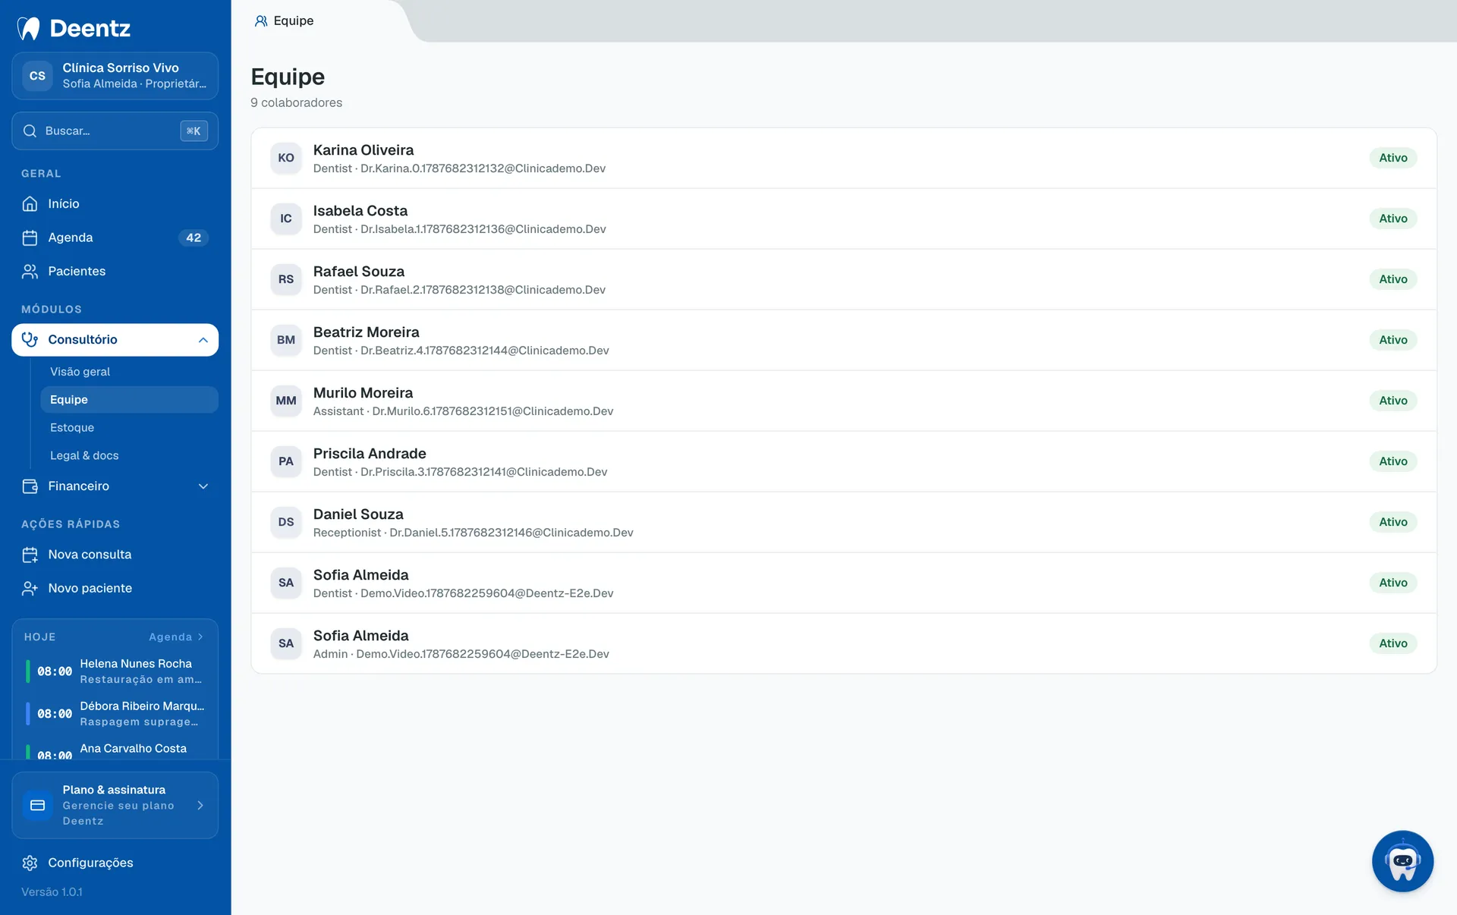
Task: Open Rafael Souza team member name
Action: pyautogui.click(x=359, y=272)
